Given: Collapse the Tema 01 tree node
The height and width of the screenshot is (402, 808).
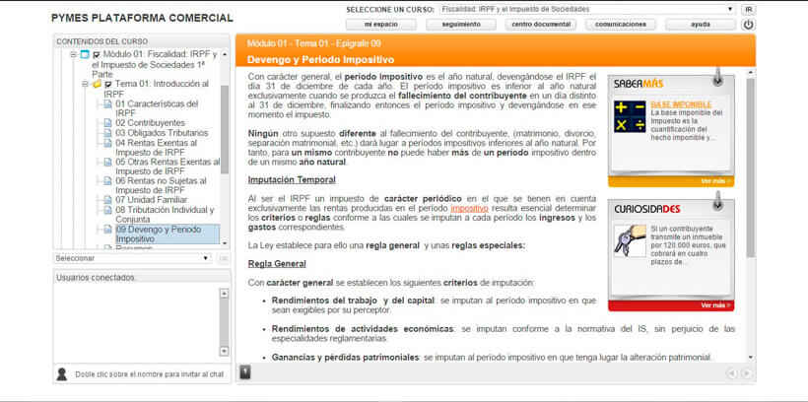Looking at the screenshot, I should (85, 84).
